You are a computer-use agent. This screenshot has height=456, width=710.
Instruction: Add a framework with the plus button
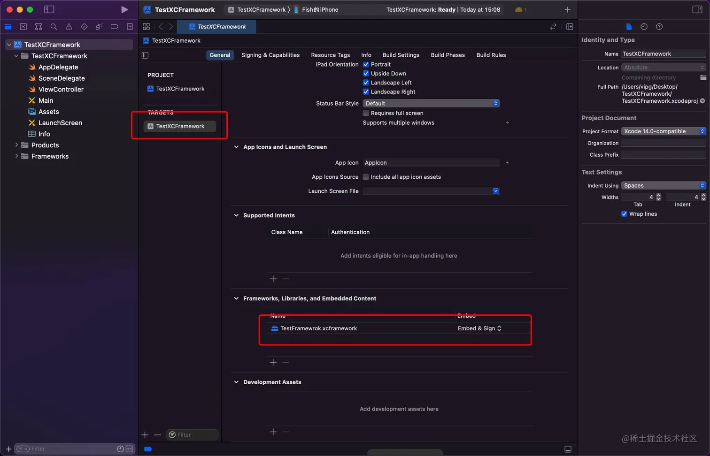pyautogui.click(x=273, y=363)
